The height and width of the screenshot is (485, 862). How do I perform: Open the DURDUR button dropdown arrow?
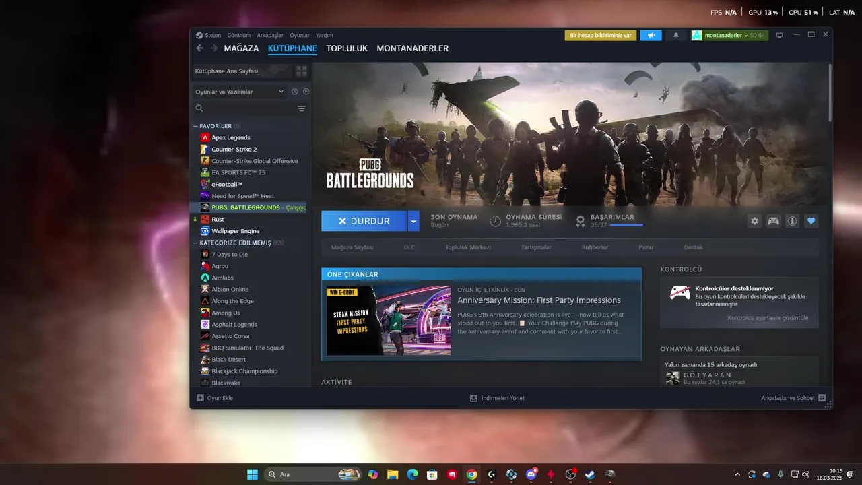tap(413, 221)
